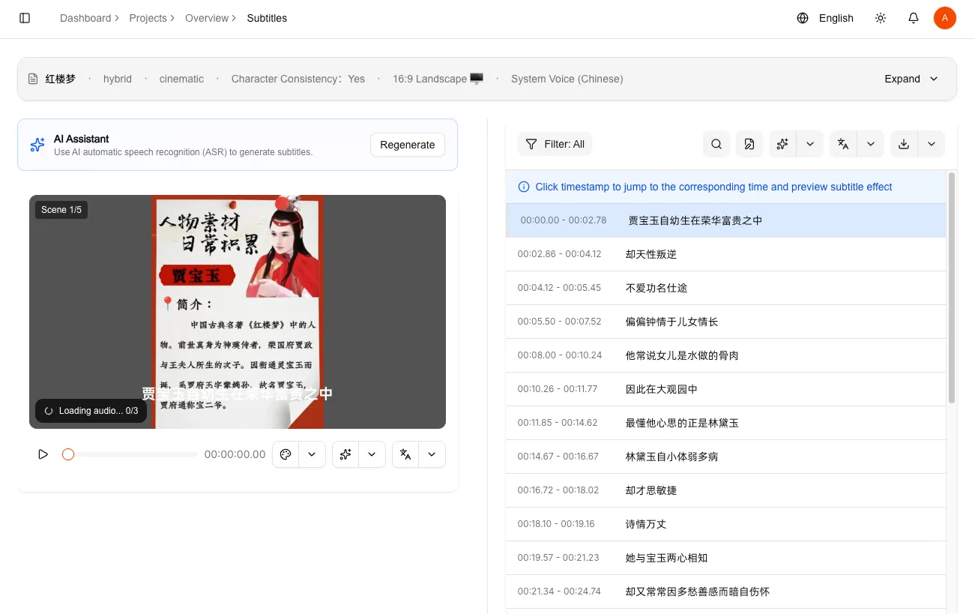Switch the light/dark theme sun icon
975x614 pixels.
(881, 18)
